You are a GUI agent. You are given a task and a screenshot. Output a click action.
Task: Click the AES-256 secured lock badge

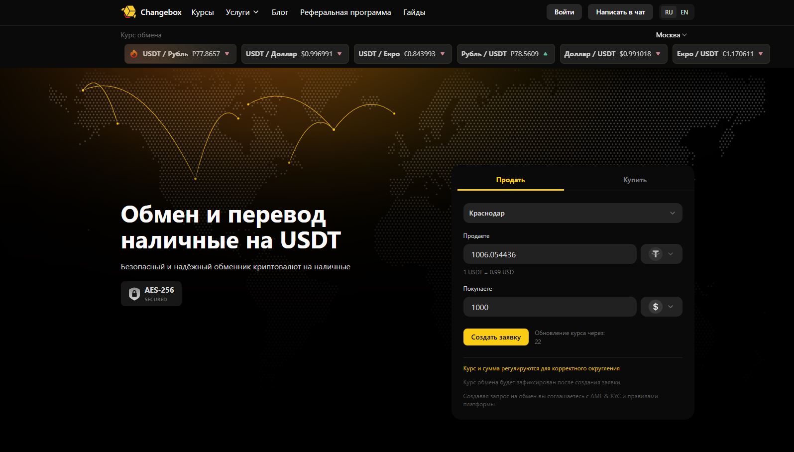151,294
